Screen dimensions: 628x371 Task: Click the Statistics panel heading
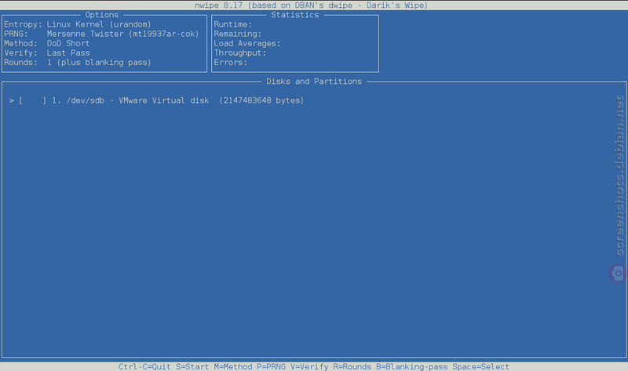tap(295, 15)
